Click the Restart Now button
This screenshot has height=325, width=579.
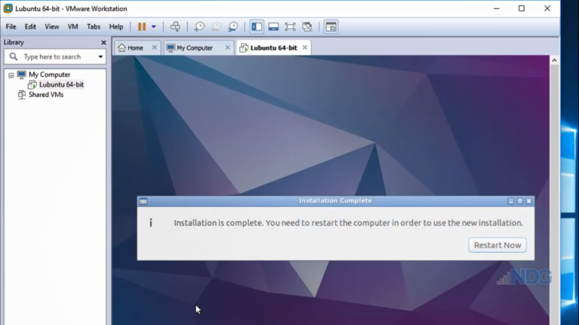pyautogui.click(x=498, y=245)
